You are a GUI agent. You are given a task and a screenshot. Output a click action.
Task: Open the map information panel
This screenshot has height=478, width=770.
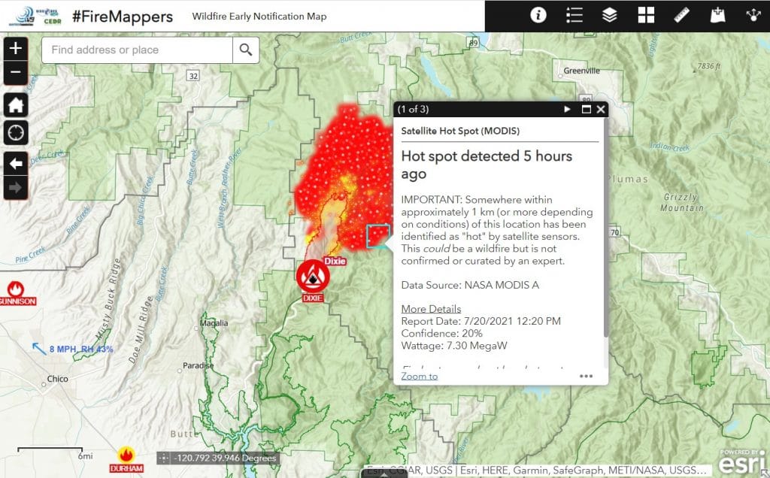point(538,15)
